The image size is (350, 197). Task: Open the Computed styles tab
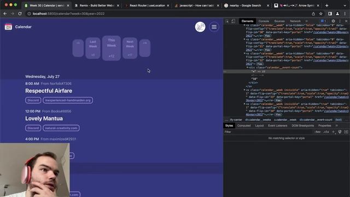tap(244, 125)
